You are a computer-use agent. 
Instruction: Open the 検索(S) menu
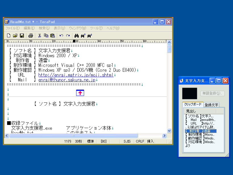(44, 28)
